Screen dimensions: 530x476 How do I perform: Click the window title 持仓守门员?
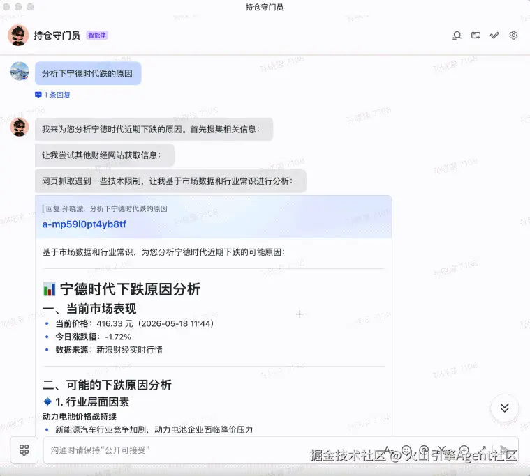coord(265,8)
